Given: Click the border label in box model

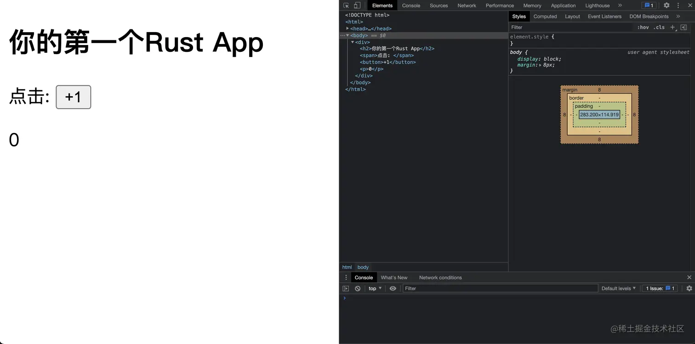Looking at the screenshot, I should coord(576,98).
